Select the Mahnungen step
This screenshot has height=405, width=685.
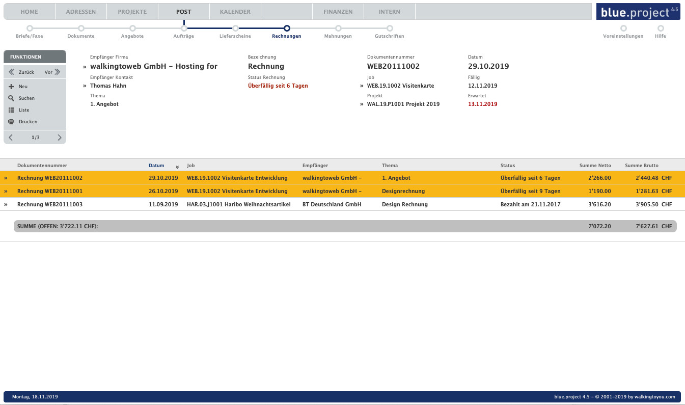(338, 29)
